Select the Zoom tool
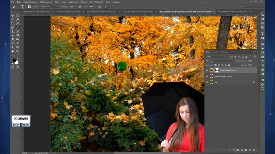This screenshot has height=154, width=275. point(18,51)
